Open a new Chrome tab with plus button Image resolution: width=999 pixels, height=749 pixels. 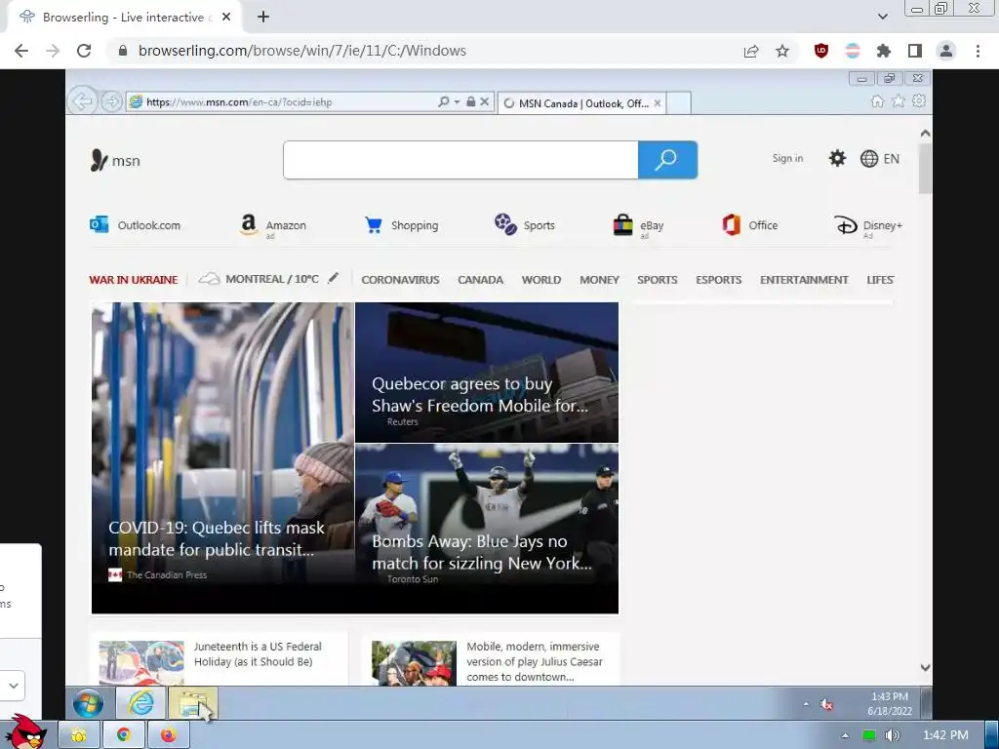(x=263, y=18)
